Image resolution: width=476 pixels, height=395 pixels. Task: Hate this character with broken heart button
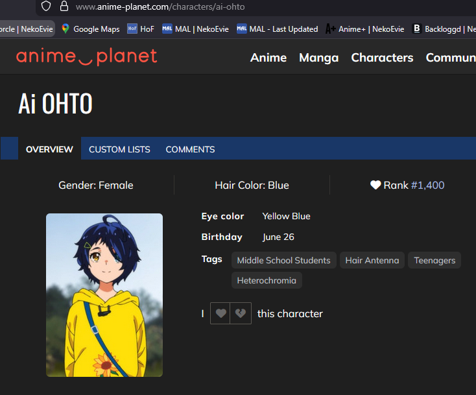241,313
